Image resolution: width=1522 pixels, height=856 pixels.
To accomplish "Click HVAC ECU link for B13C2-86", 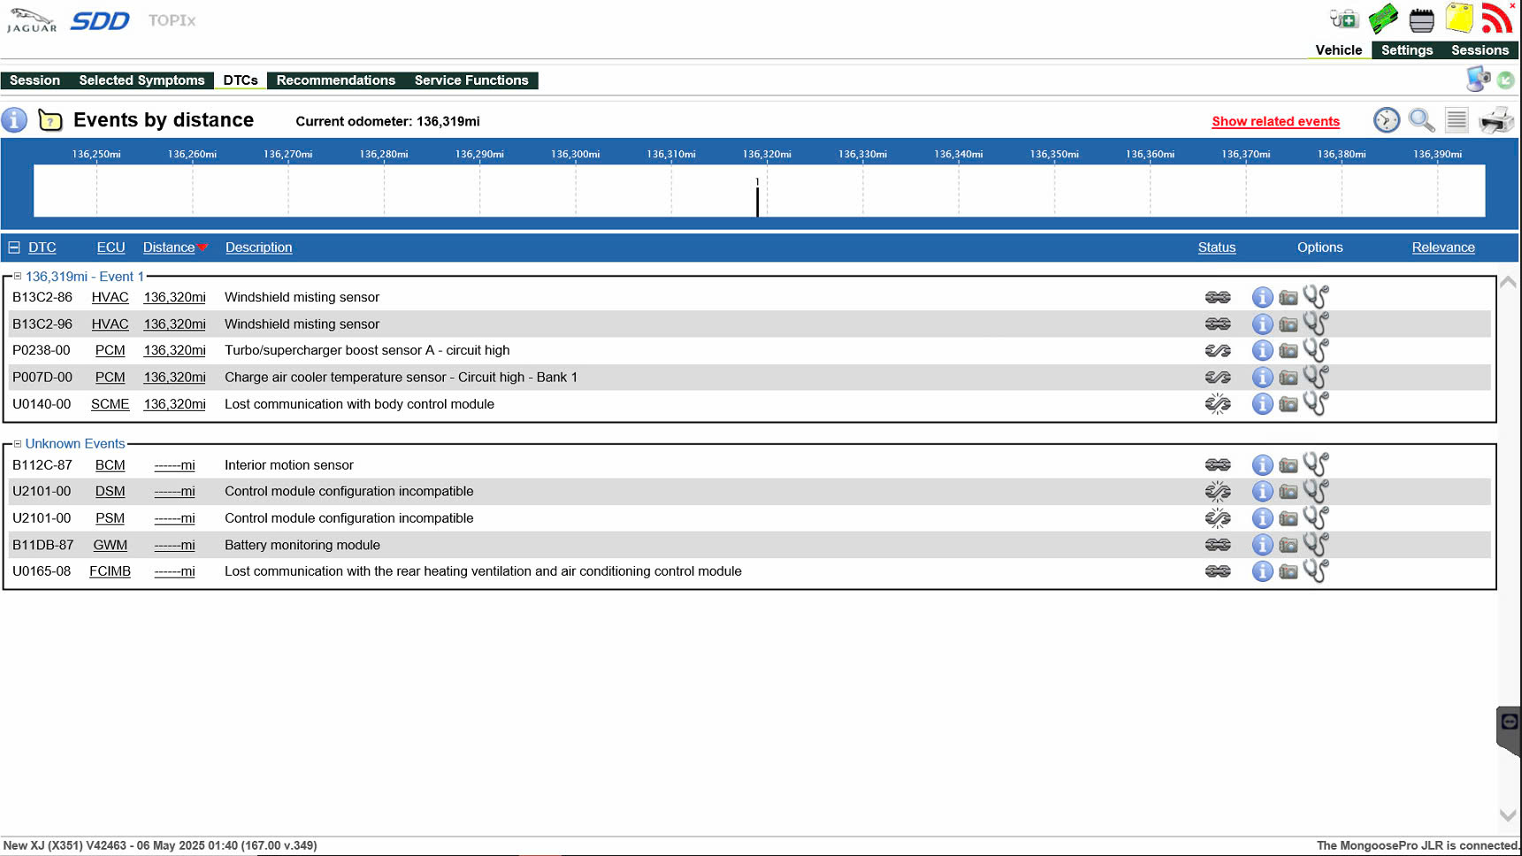I will point(110,298).
